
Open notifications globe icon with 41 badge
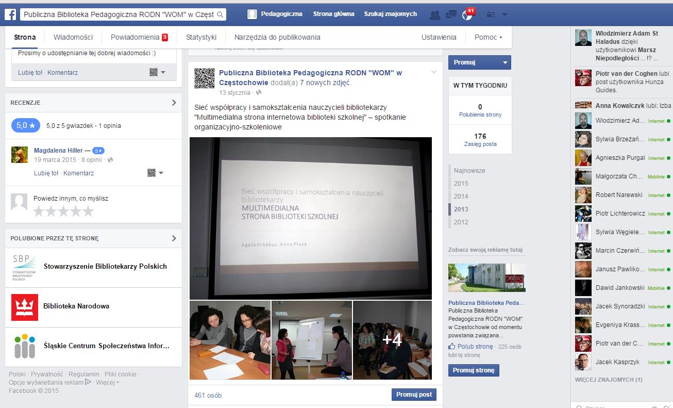click(x=467, y=14)
